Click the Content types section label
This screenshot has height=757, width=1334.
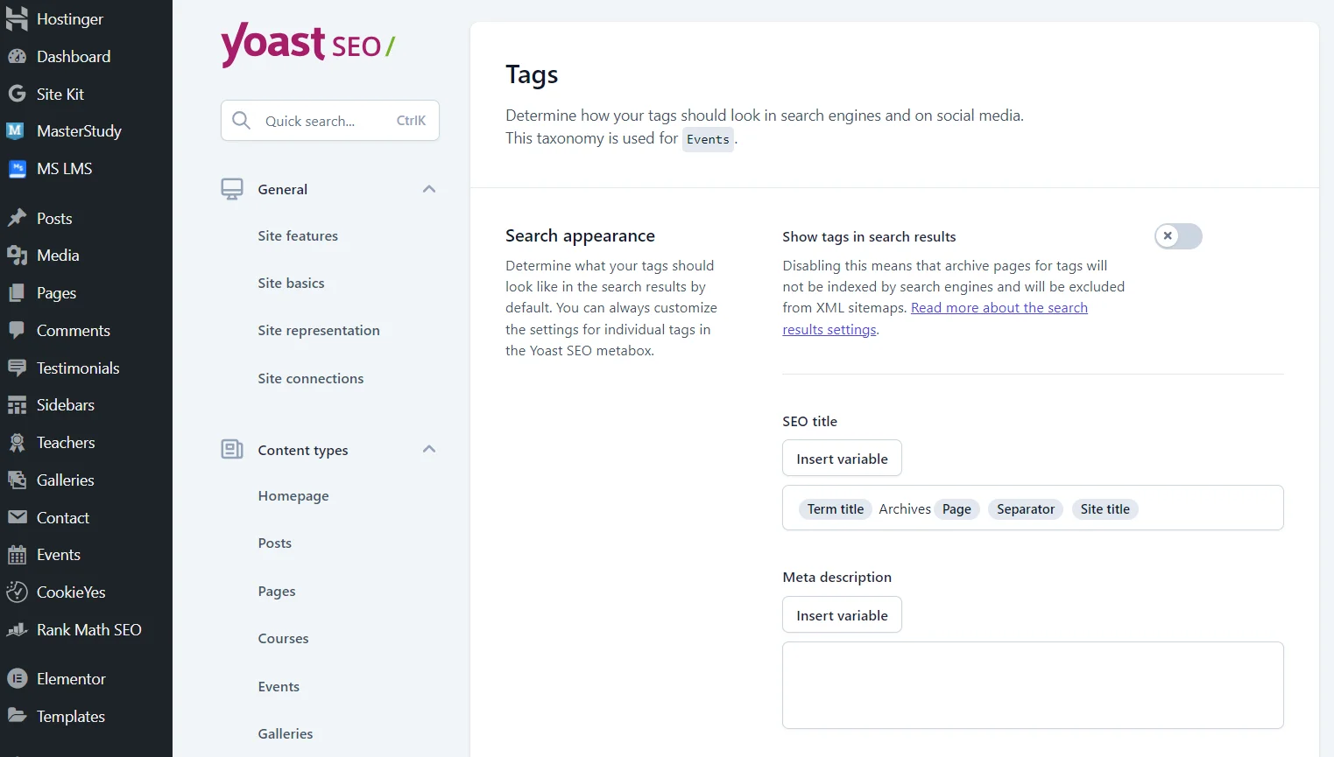coord(303,450)
